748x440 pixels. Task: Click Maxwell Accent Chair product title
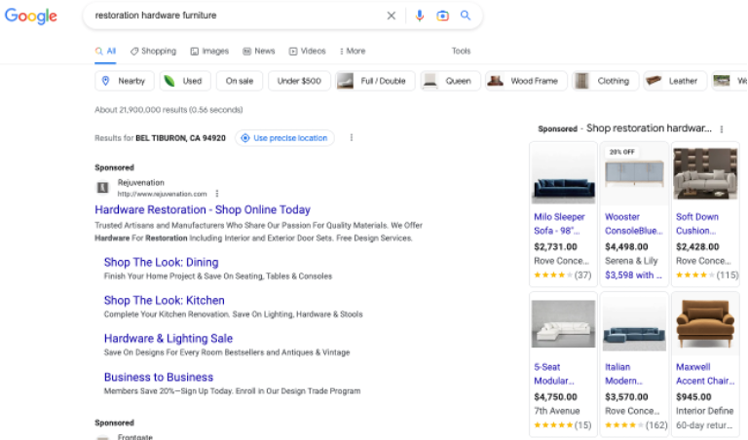pos(705,374)
